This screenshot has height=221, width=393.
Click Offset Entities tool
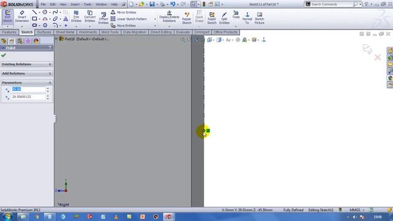pos(103,18)
